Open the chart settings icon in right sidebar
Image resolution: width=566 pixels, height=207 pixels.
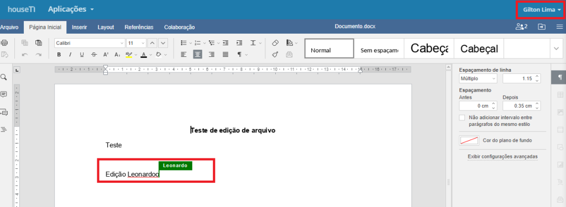tap(560, 165)
